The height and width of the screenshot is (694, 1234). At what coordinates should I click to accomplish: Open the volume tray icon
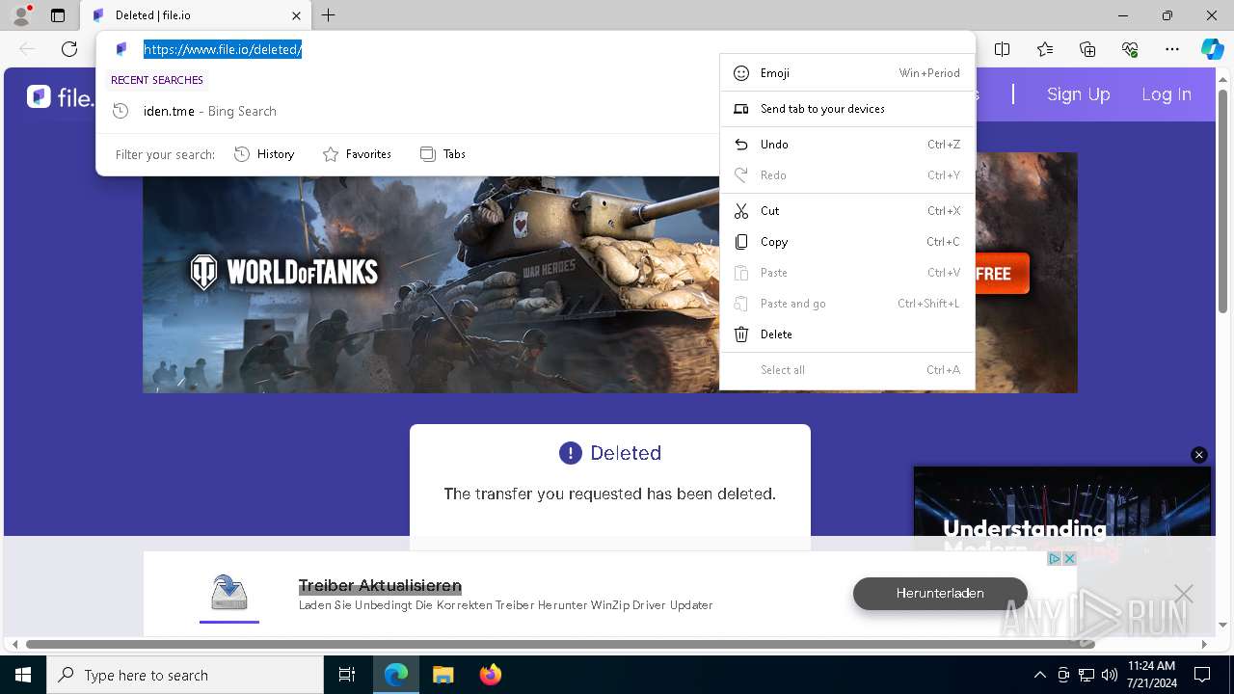(x=1109, y=675)
